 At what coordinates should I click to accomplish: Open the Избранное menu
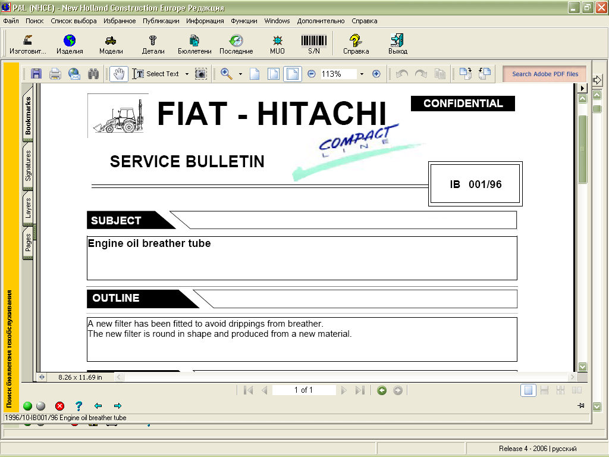point(120,21)
